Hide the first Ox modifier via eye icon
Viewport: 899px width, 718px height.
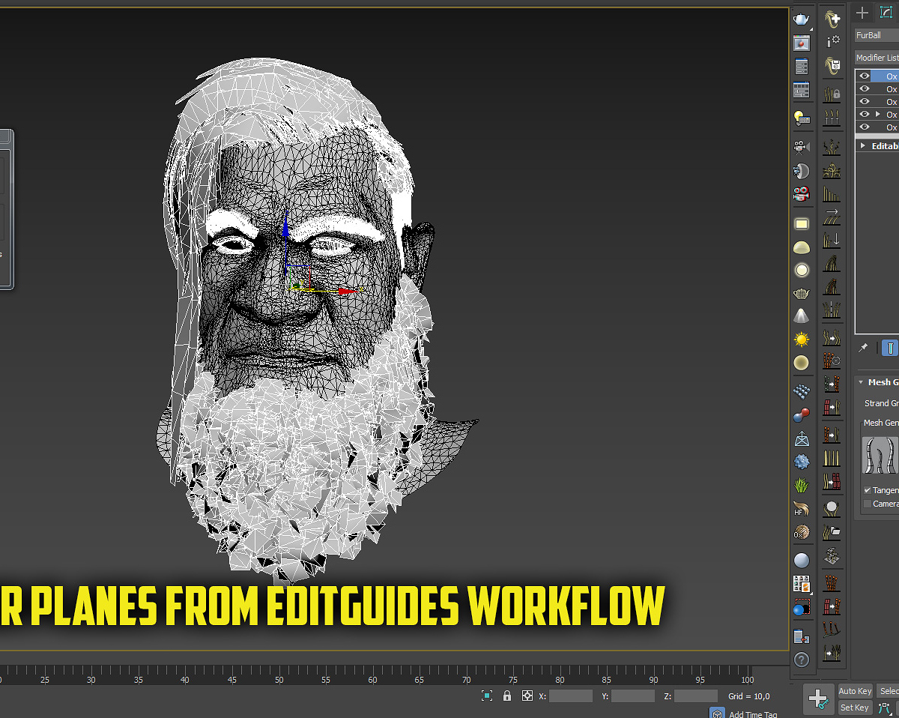pyautogui.click(x=865, y=76)
